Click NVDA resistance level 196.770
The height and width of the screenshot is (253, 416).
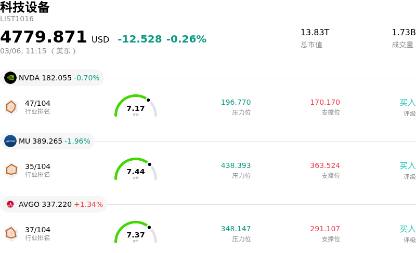[236, 103]
